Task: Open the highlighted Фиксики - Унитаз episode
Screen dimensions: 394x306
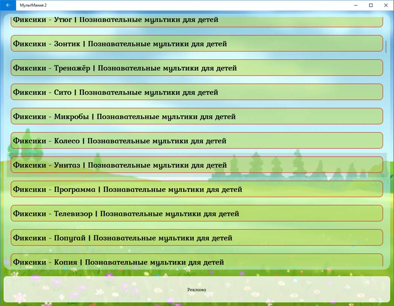Action: tap(197, 165)
